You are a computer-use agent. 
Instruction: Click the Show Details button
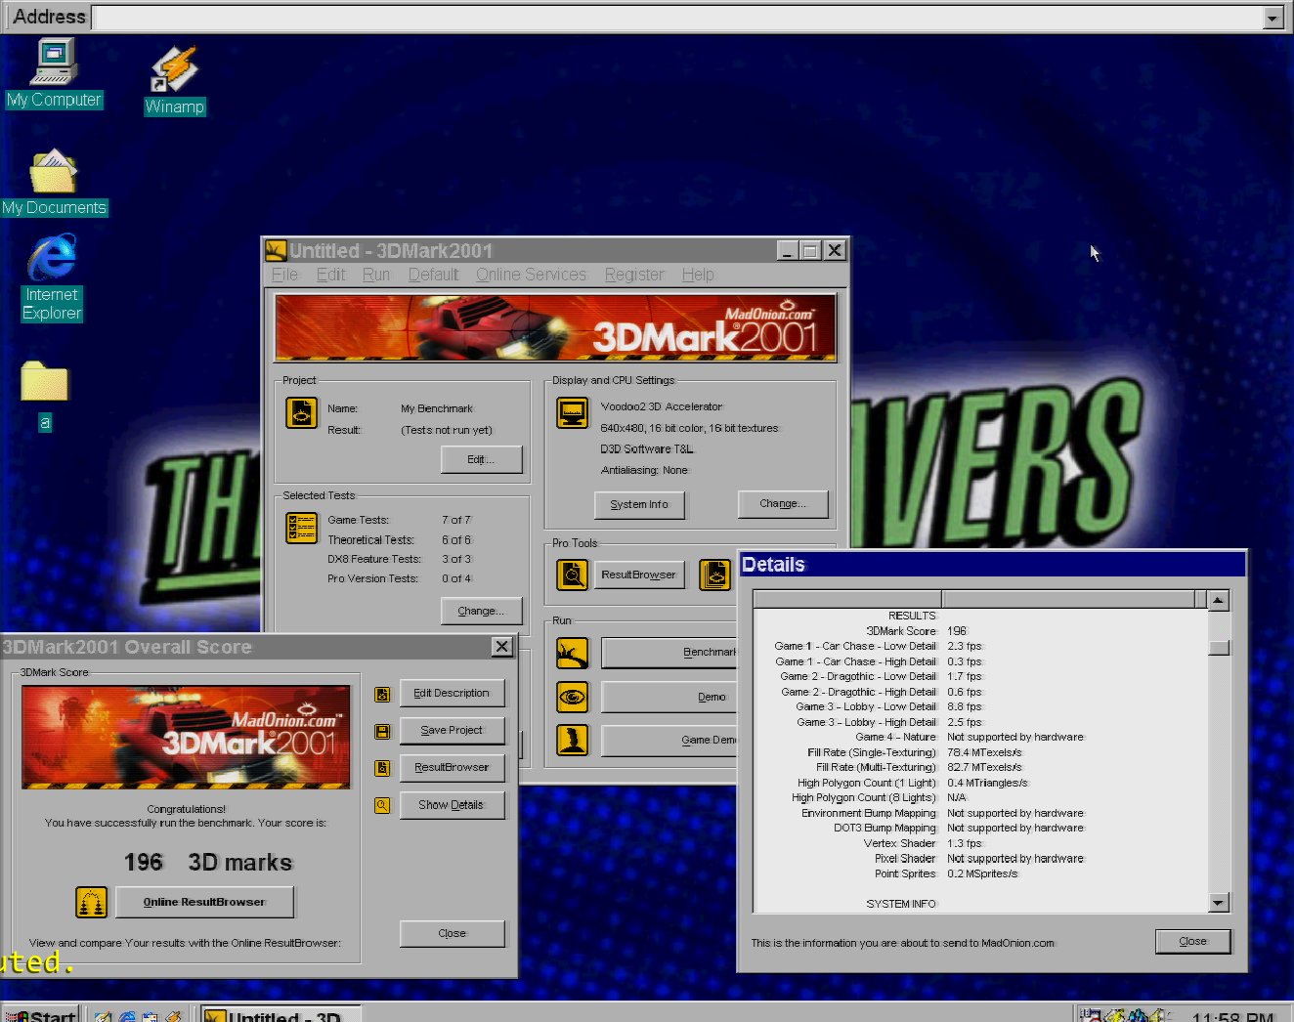(x=452, y=804)
